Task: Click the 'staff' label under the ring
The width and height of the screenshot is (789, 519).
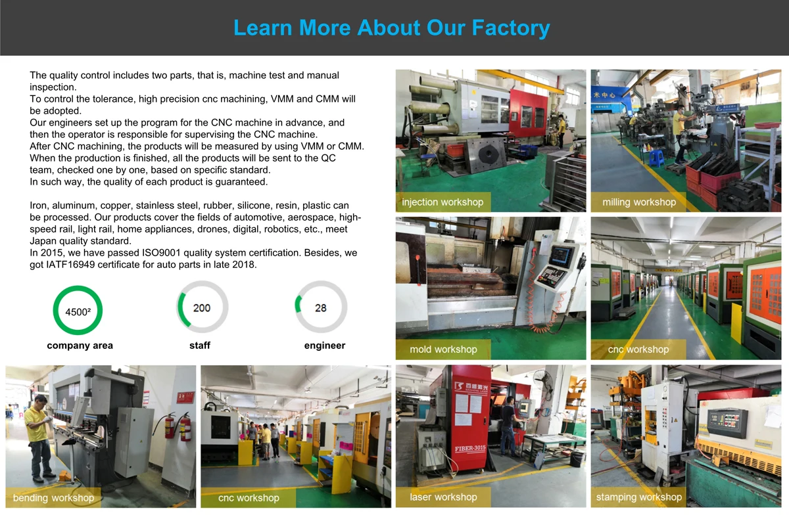Action: click(x=199, y=346)
